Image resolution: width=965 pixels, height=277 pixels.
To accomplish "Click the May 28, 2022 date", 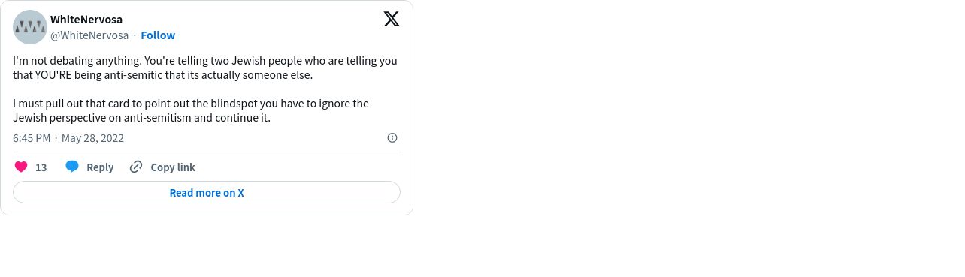I will (x=92, y=138).
